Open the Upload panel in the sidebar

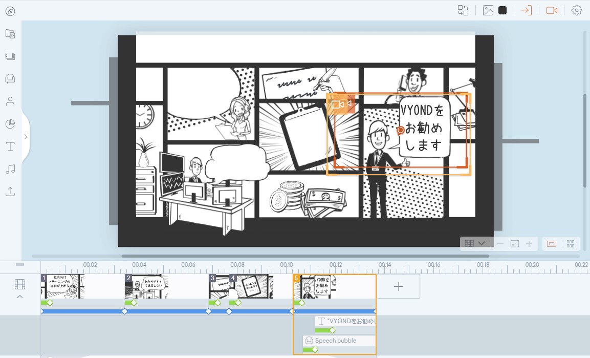(10, 192)
